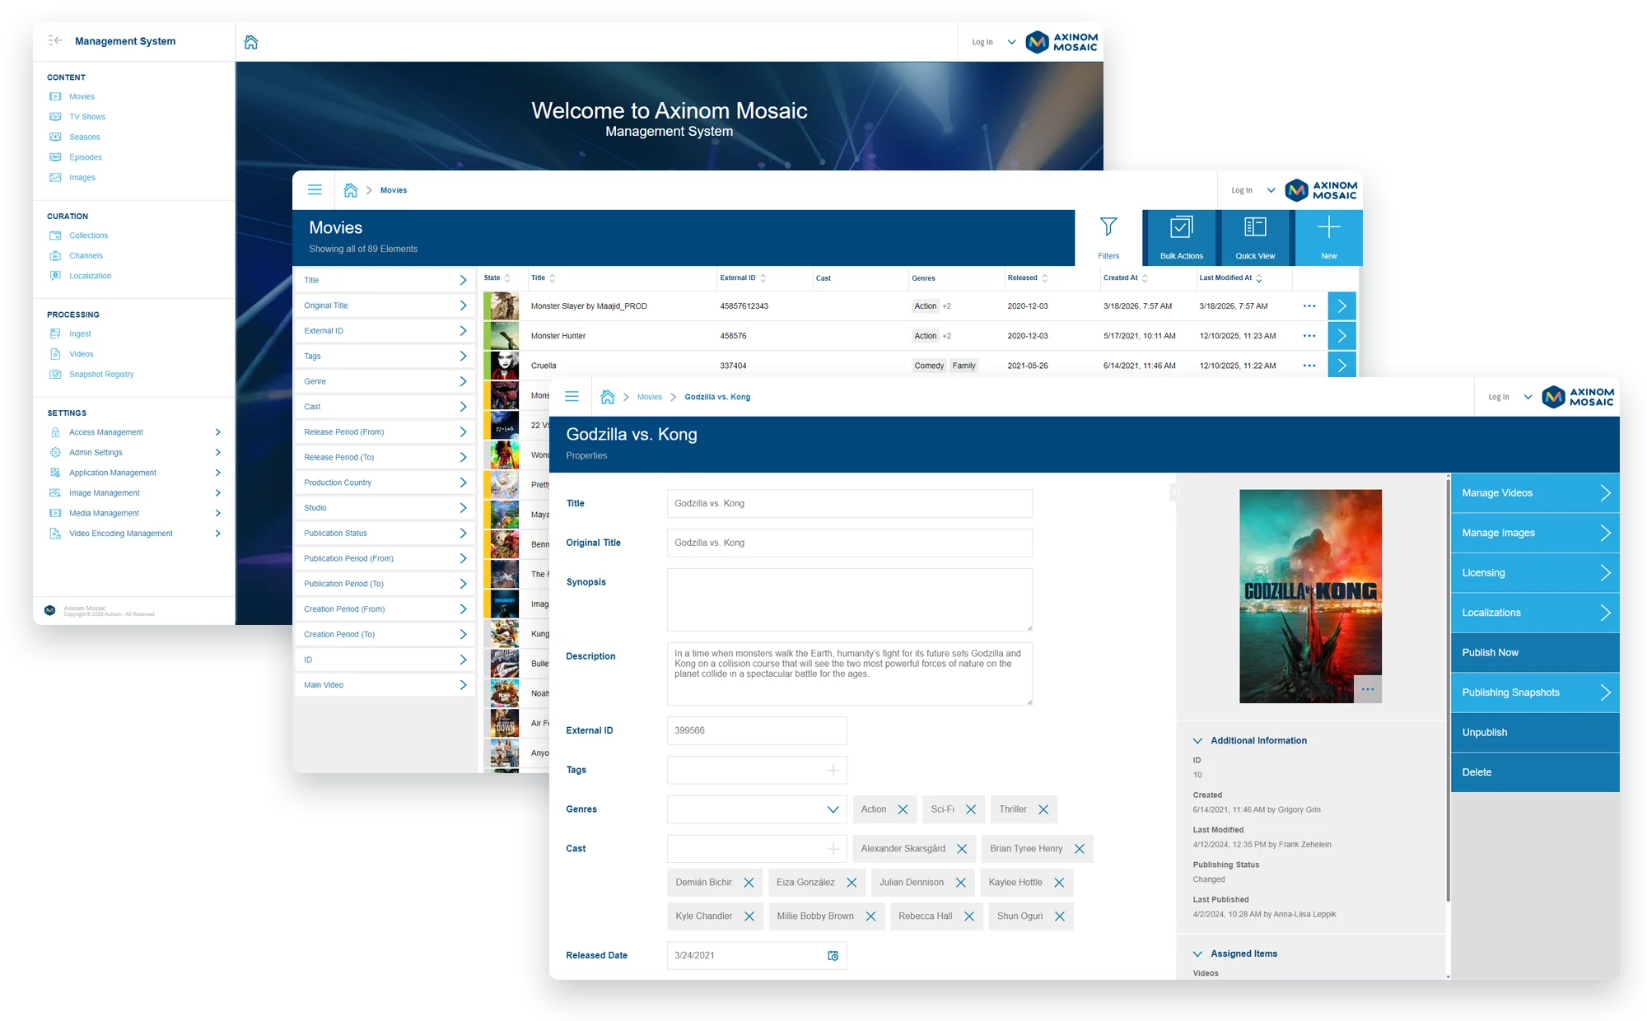Click the Bulk Actions button
1647x1021 pixels.
[1181, 238]
